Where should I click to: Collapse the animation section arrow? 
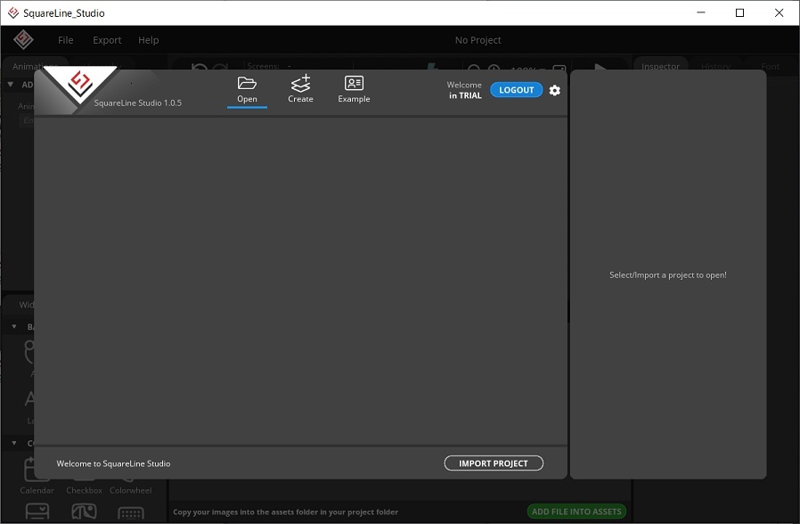click(11, 85)
